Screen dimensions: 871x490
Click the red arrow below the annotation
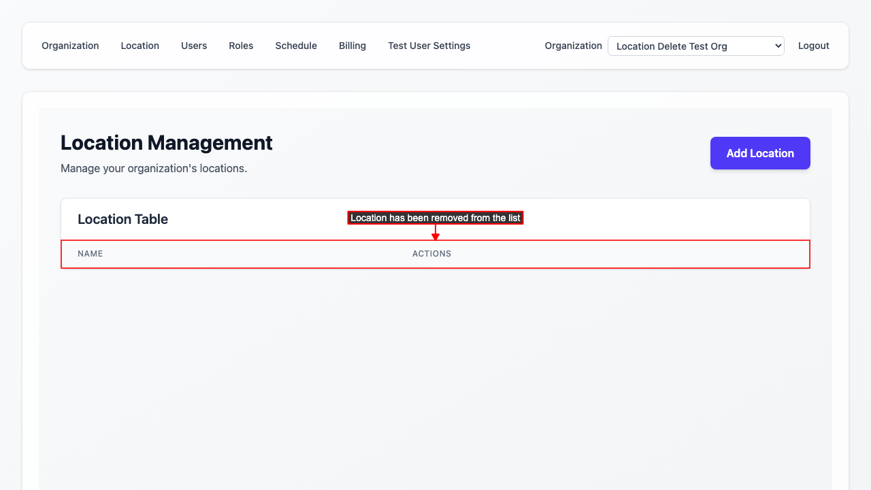click(x=435, y=233)
